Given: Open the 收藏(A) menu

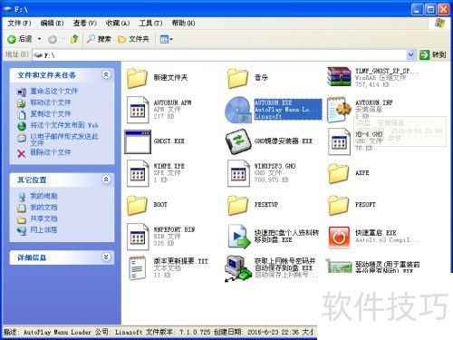Looking at the screenshot, I should (118, 23).
